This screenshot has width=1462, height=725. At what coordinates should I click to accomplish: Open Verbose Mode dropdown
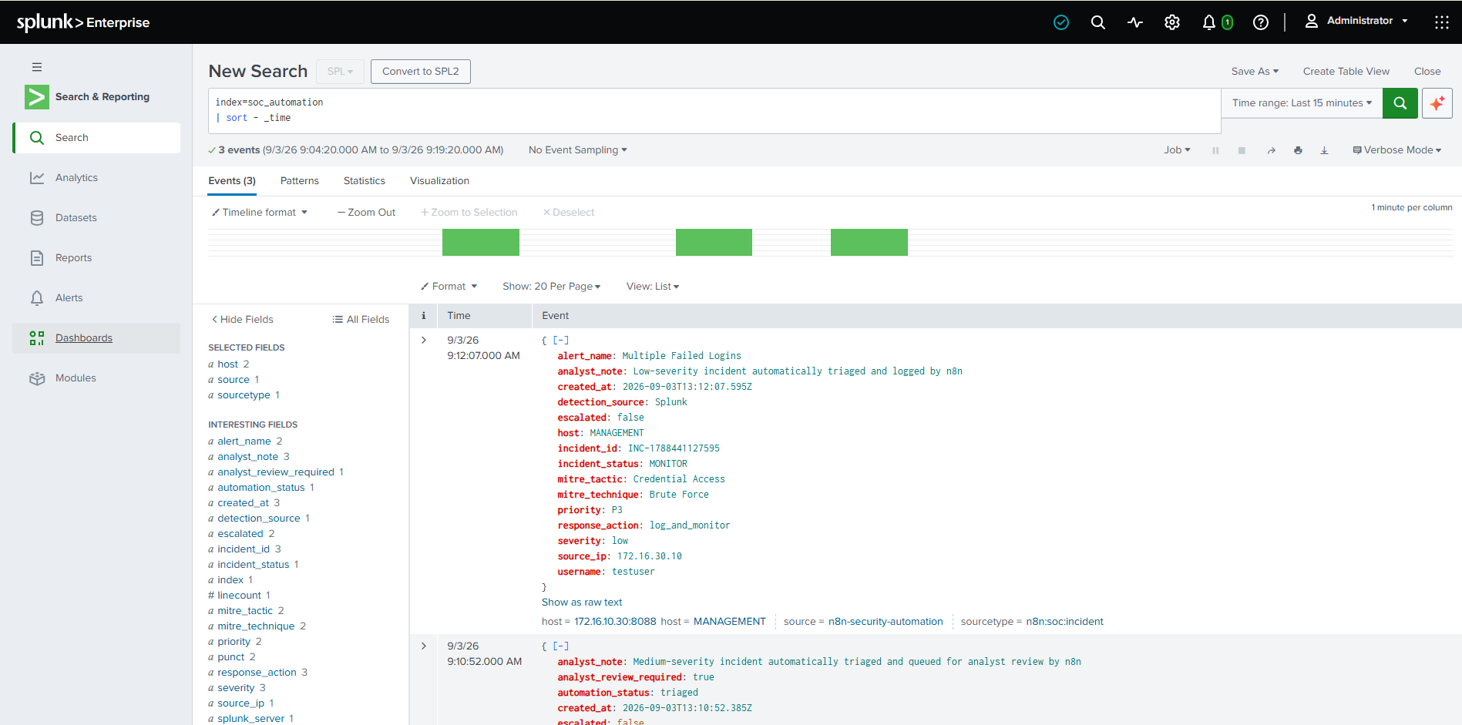coord(1397,150)
